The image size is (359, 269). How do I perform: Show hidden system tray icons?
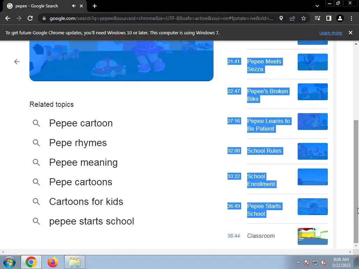click(x=298, y=262)
